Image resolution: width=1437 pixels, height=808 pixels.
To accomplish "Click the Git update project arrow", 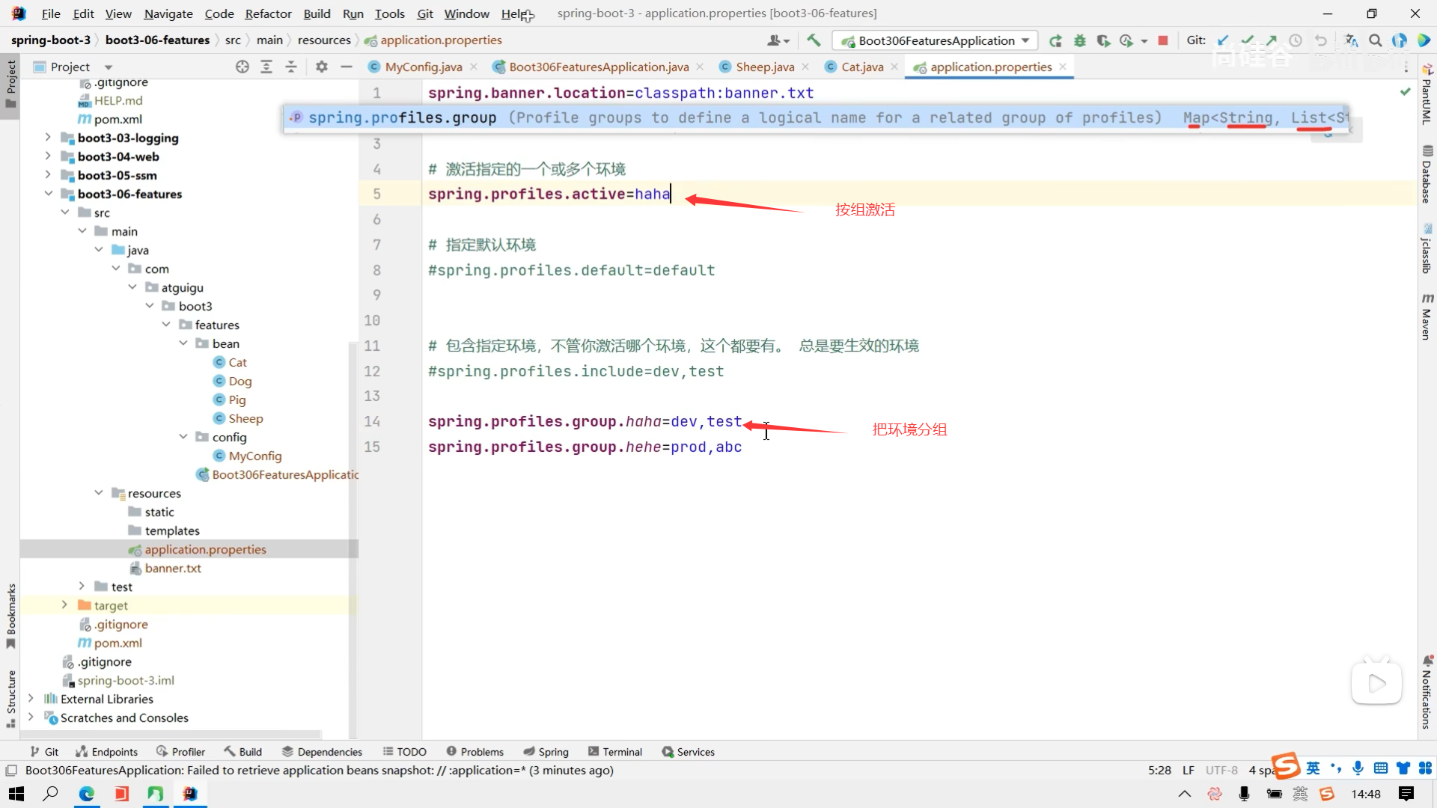I will (1223, 40).
